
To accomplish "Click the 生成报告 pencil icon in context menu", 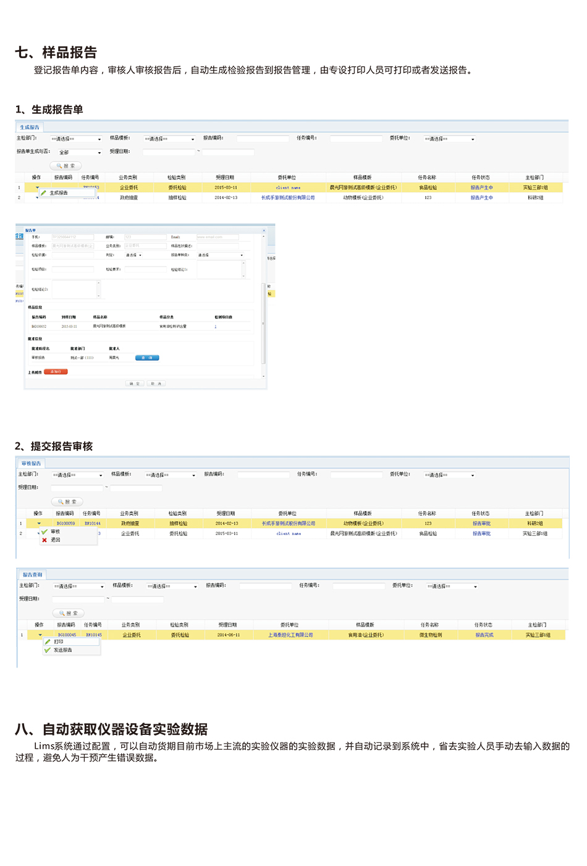I will pos(44,193).
